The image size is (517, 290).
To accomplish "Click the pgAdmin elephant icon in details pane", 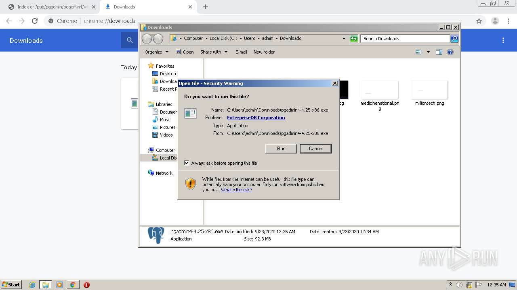I will click(x=156, y=235).
